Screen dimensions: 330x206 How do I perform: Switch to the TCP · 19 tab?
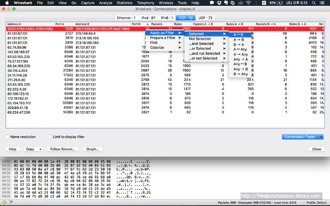[186, 18]
